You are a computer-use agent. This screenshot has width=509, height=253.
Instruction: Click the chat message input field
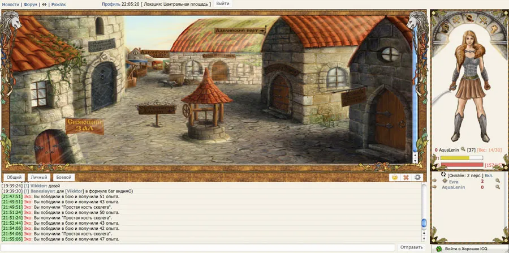click(198, 247)
